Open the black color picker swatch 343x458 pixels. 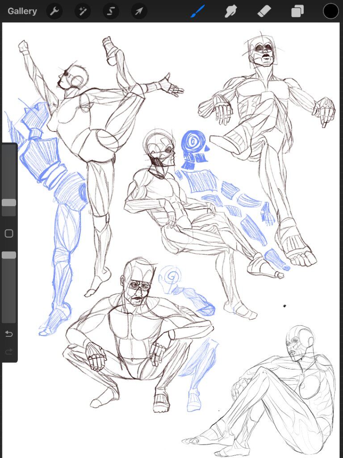(x=331, y=11)
